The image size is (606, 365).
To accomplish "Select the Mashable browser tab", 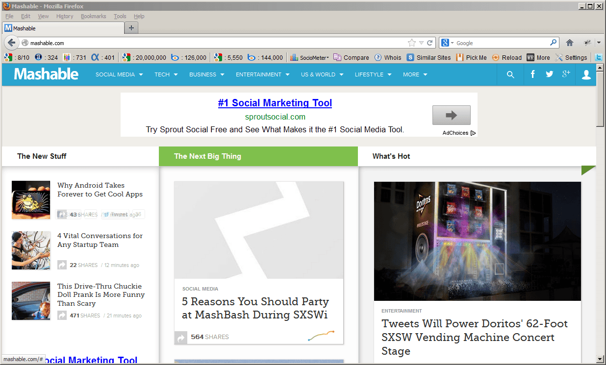I will point(63,28).
